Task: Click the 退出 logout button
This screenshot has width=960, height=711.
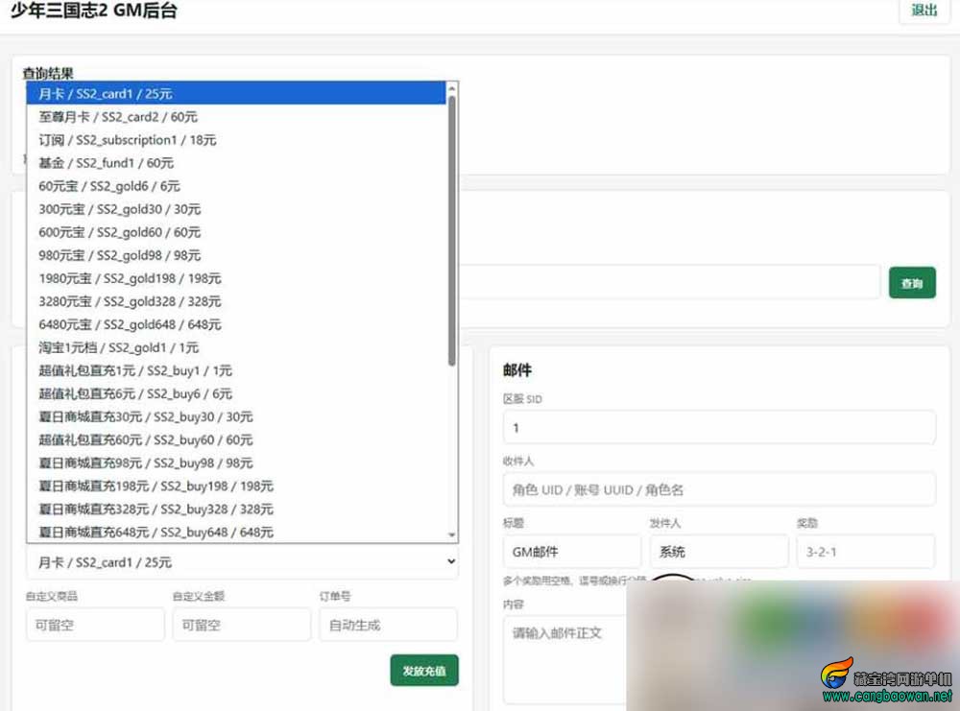Action: coord(924,11)
